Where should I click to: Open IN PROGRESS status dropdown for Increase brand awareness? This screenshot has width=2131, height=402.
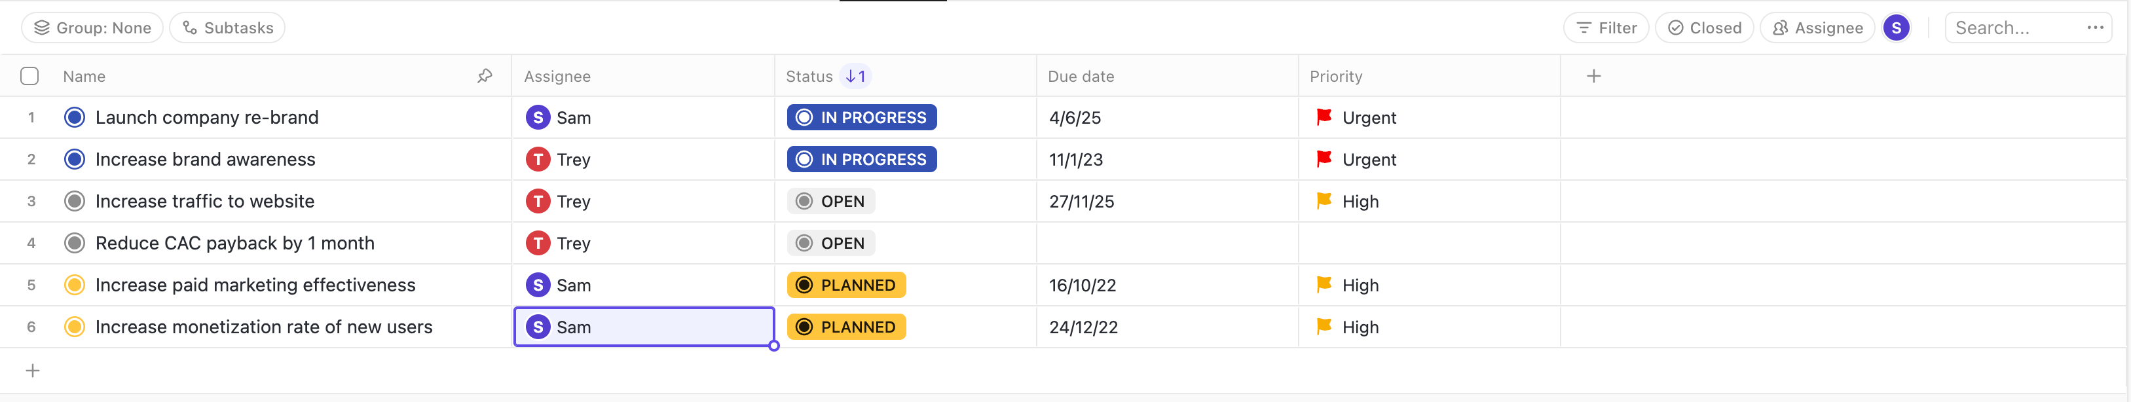pyautogui.click(x=861, y=160)
